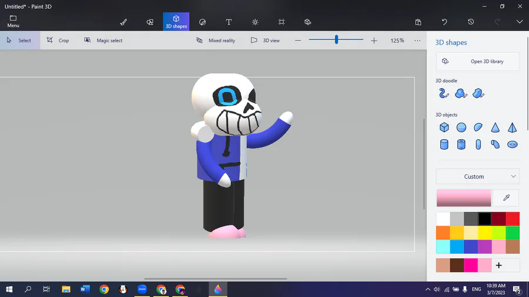The image size is (529, 297).
Task: Choose the yellow color swatch
Action: pyautogui.click(x=485, y=232)
